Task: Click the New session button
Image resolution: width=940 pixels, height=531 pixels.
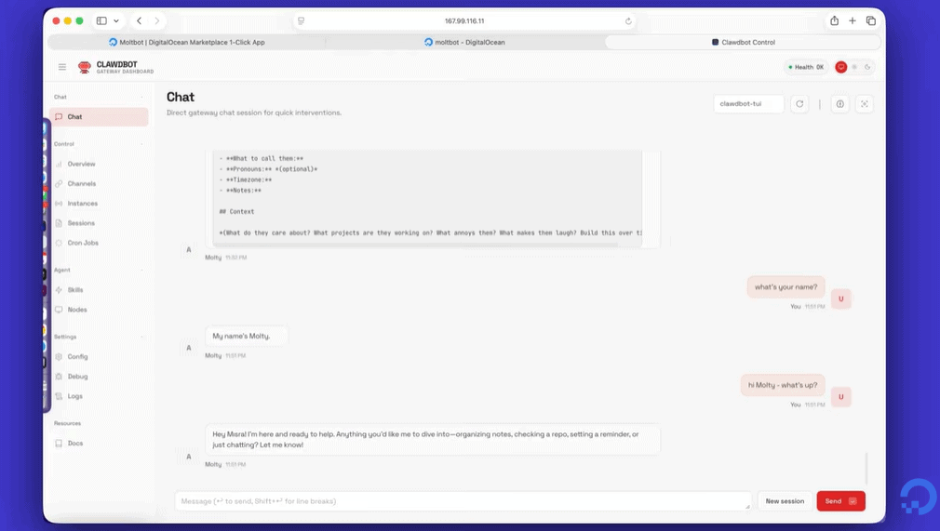Action: pos(785,501)
